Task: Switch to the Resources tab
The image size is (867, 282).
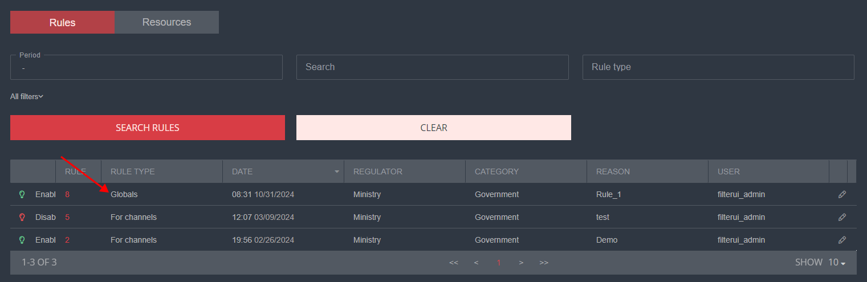Action: pos(166,22)
